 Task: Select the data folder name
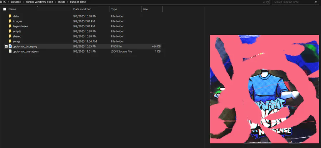[x=16, y=16]
